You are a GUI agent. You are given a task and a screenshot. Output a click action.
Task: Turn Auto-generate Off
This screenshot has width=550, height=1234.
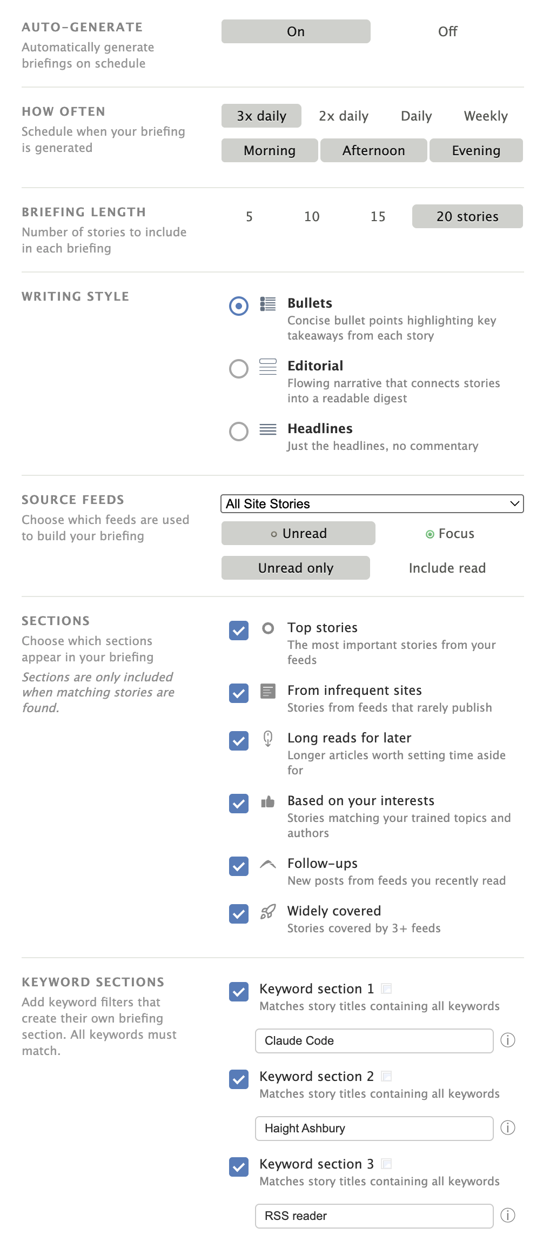coord(447,32)
